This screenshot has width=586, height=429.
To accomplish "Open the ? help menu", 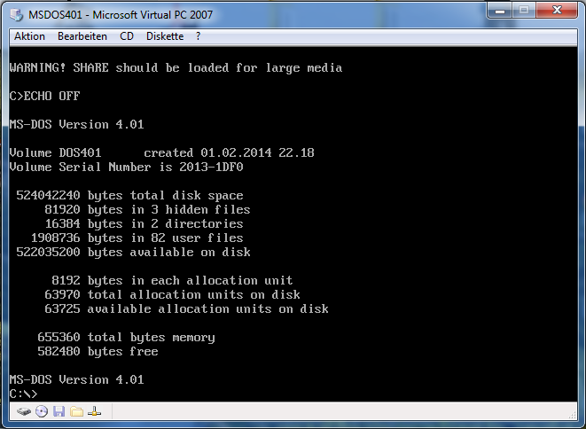I will pyautogui.click(x=198, y=36).
